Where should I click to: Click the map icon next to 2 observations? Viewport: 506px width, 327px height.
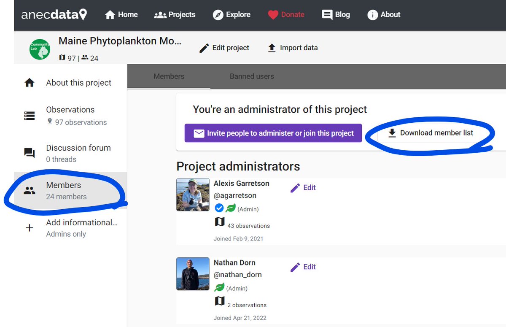point(220,301)
